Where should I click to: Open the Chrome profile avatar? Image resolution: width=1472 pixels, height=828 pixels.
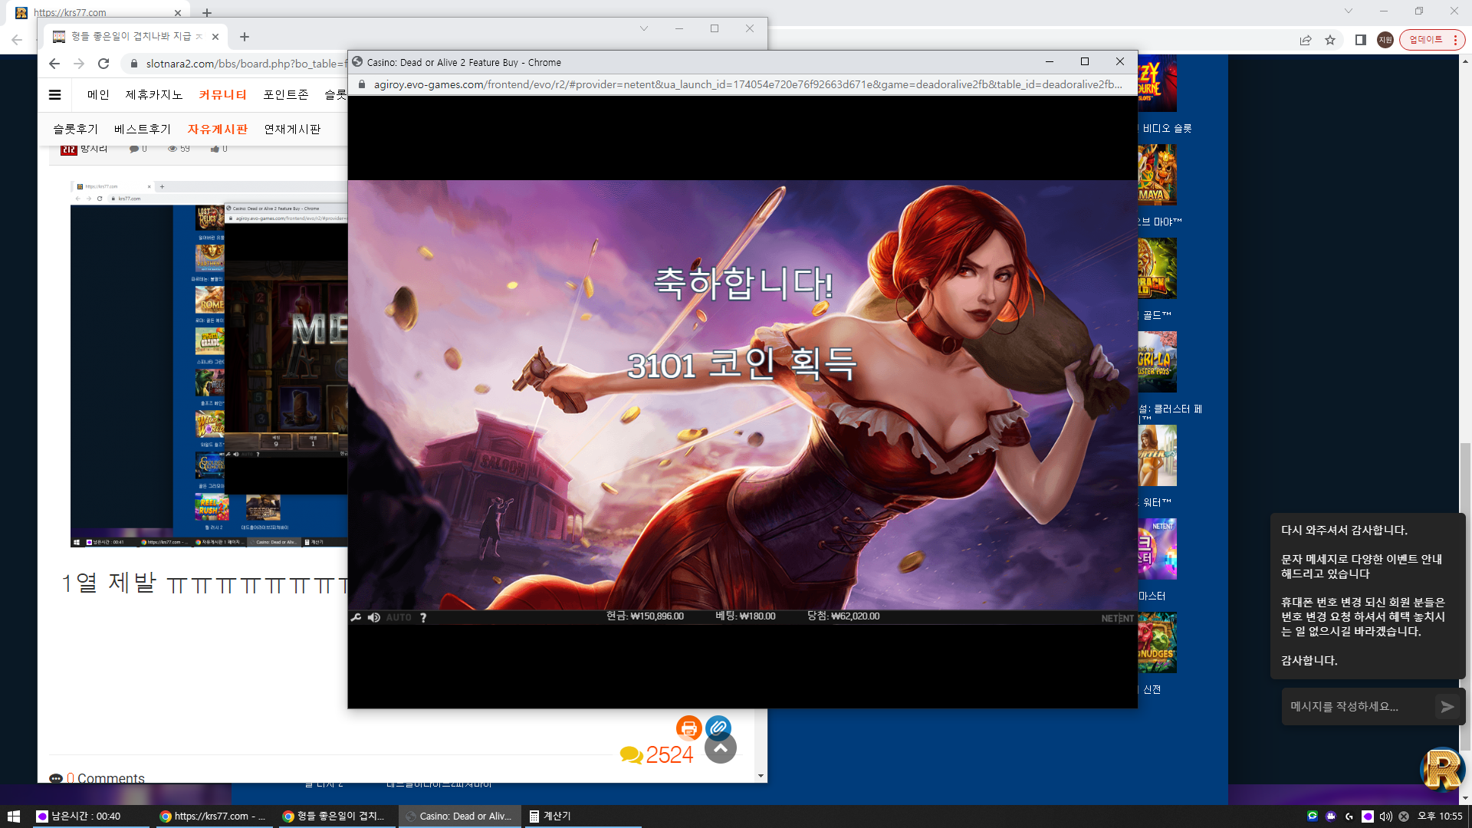point(1385,40)
